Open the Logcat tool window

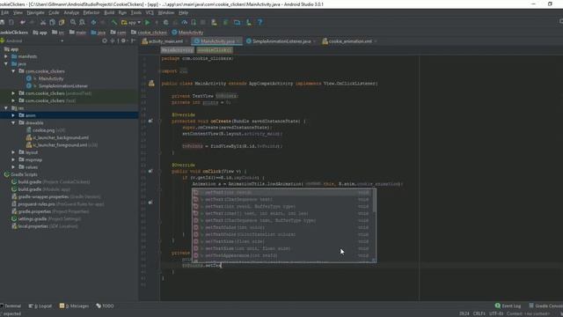click(x=40, y=306)
